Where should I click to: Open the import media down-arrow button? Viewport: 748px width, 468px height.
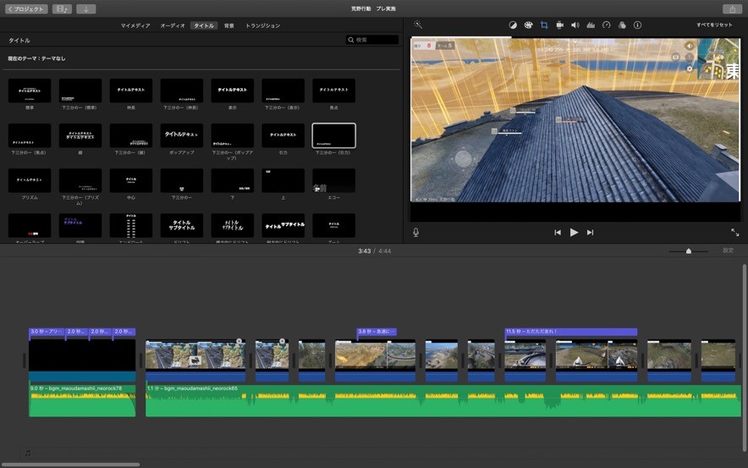(85, 8)
